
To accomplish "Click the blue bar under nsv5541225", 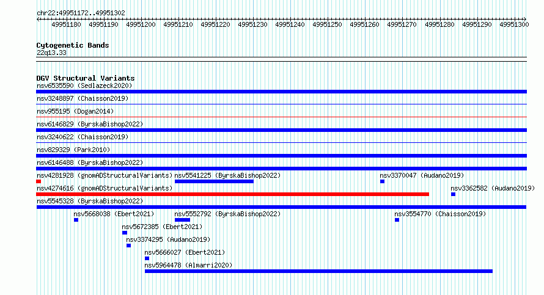I will (x=214, y=181).
